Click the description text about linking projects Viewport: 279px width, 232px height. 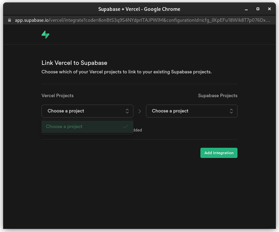pyautogui.click(x=127, y=72)
